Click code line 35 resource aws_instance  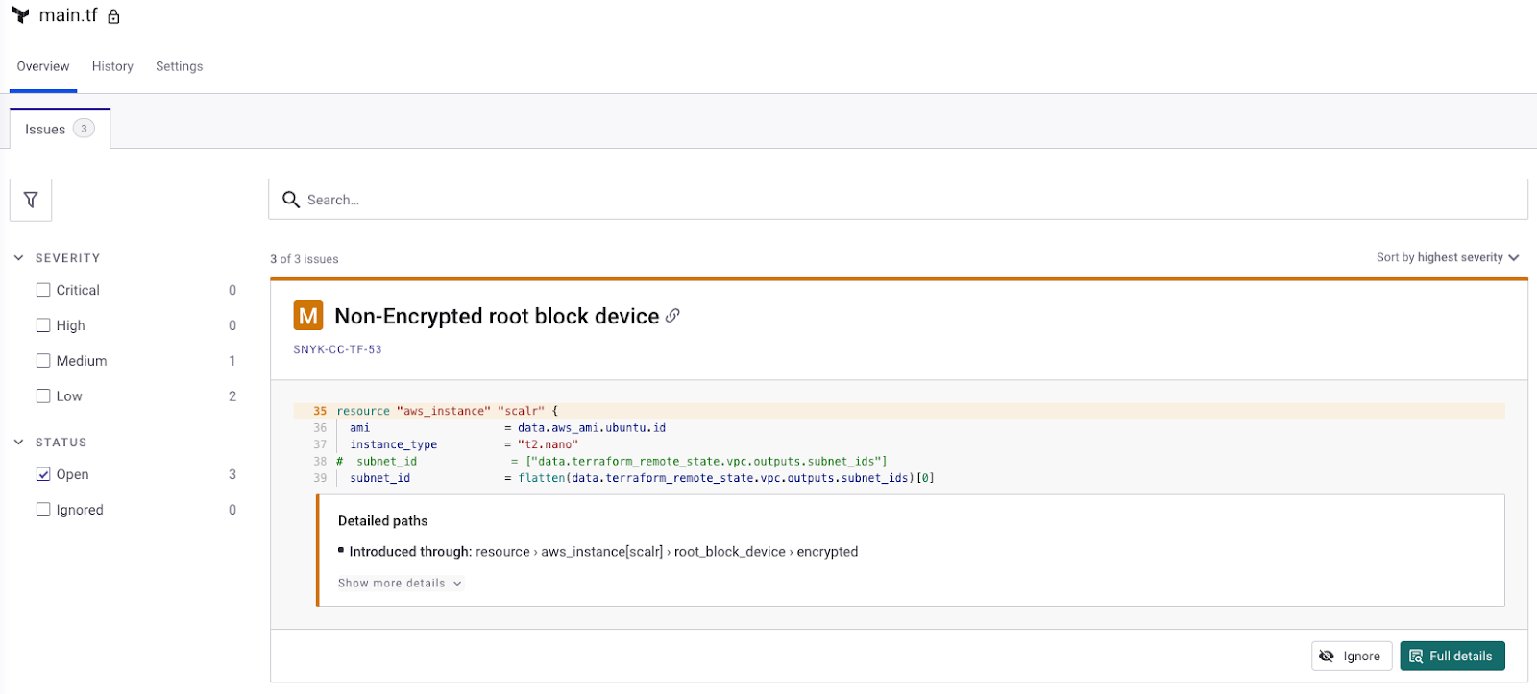[899, 411]
